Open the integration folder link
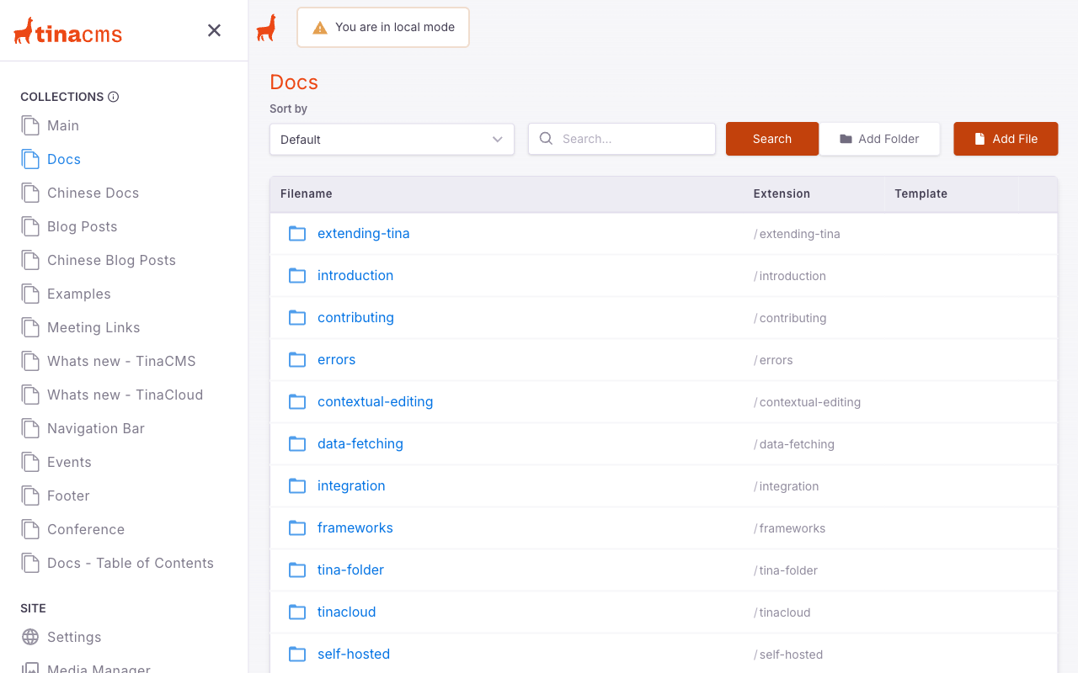The image size is (1078, 673). pos(351,485)
